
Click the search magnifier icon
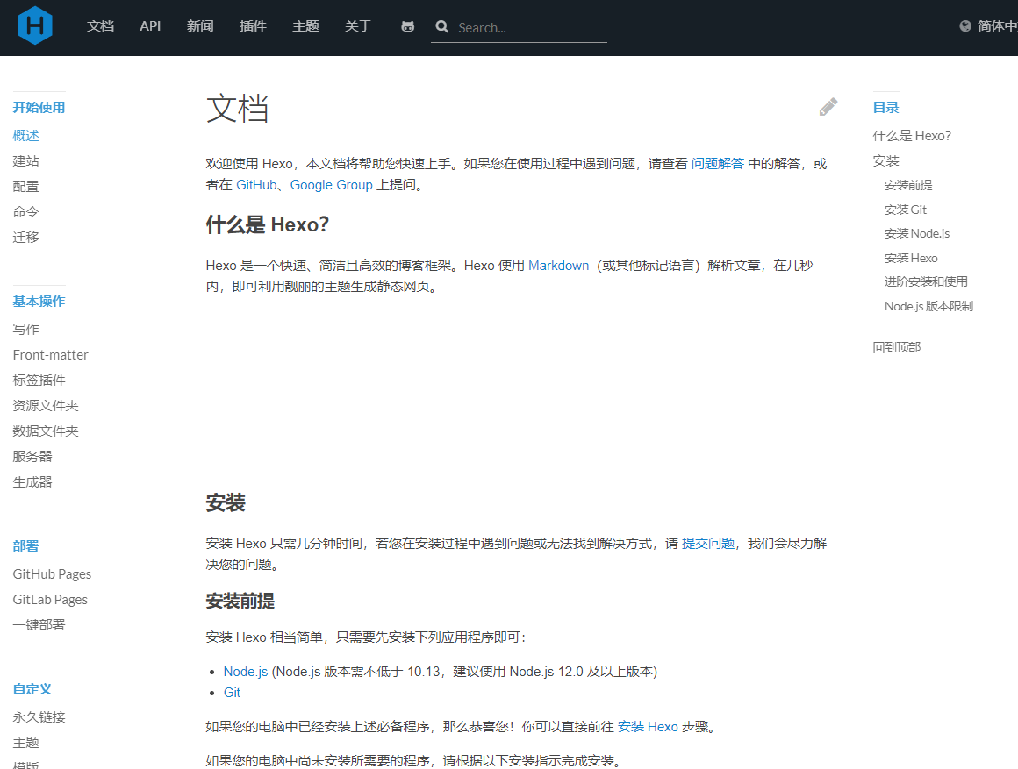click(442, 27)
